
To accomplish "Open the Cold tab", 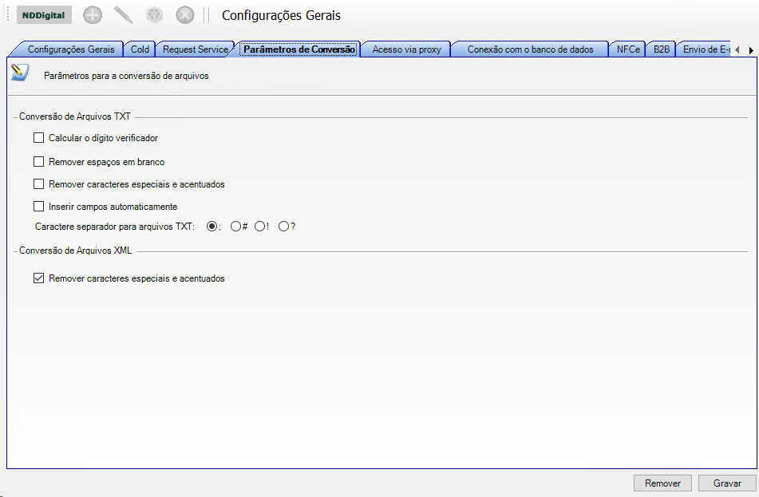I will 140,49.
